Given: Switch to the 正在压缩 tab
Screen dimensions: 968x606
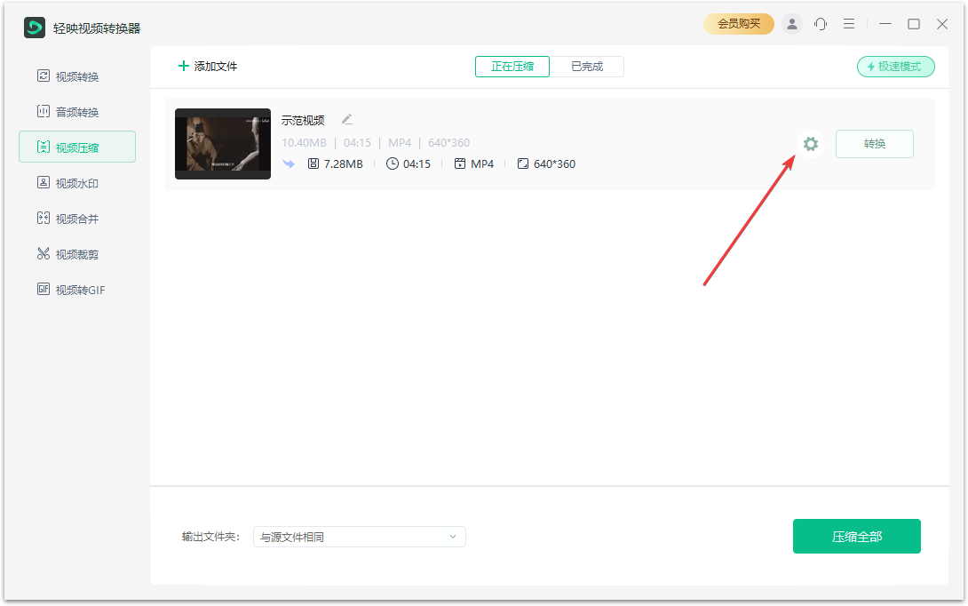Looking at the screenshot, I should pyautogui.click(x=512, y=66).
